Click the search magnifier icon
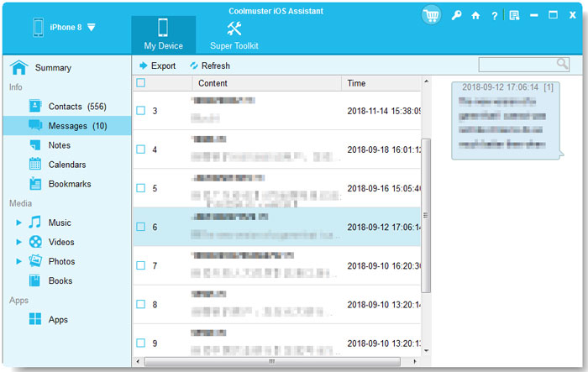This screenshot has width=588, height=372. pyautogui.click(x=562, y=64)
